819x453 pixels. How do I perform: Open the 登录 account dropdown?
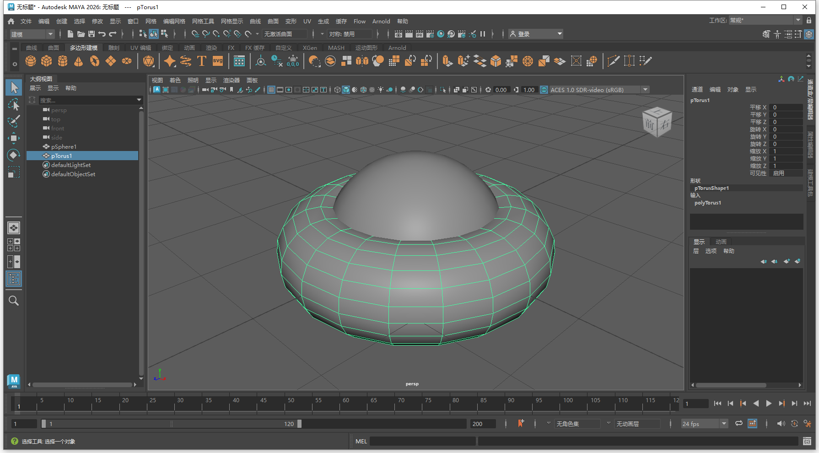tap(536, 34)
